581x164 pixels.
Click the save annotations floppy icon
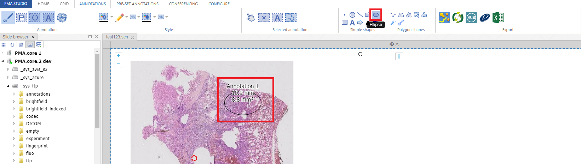(21, 18)
